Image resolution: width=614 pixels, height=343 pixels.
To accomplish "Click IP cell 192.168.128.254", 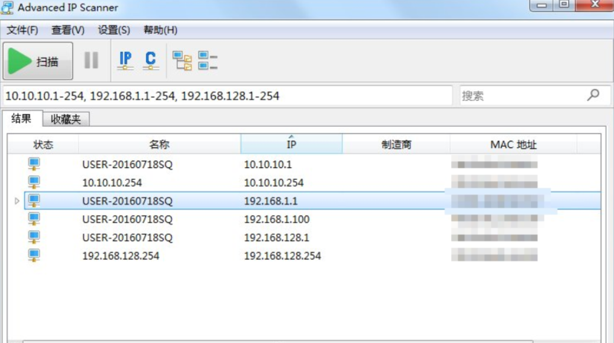I will (282, 256).
